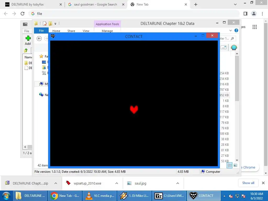This screenshot has height=201, width=268.
Task: Open the 7-Zip File menu
Action: (x=27, y=31)
